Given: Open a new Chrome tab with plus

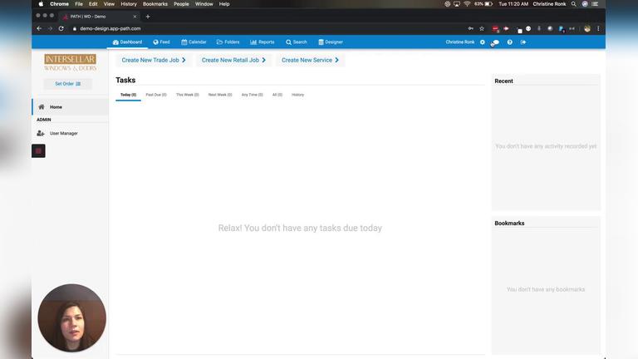Looking at the screenshot, I should click(x=148, y=17).
